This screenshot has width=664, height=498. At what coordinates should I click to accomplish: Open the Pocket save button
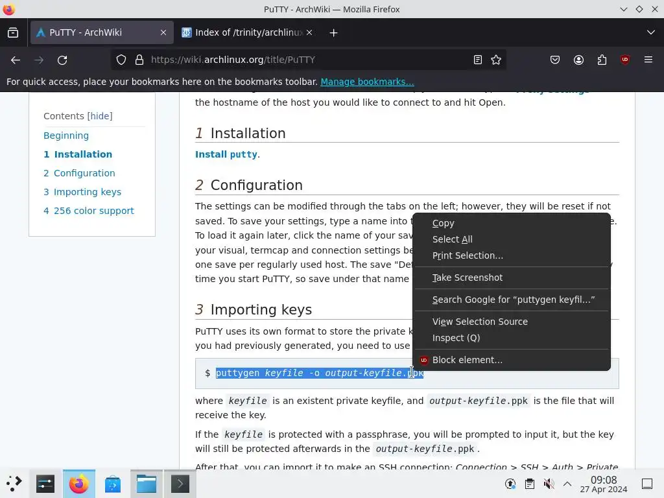(x=555, y=60)
